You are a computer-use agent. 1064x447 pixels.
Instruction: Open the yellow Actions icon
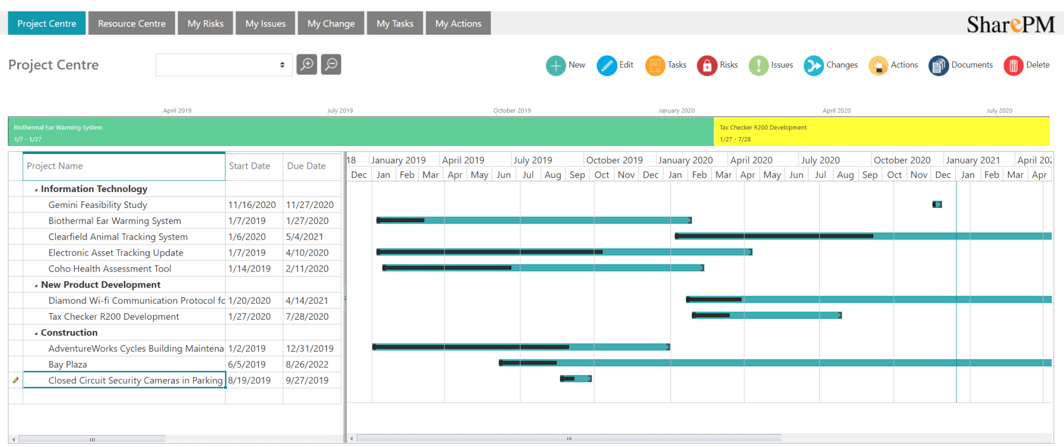coord(878,65)
